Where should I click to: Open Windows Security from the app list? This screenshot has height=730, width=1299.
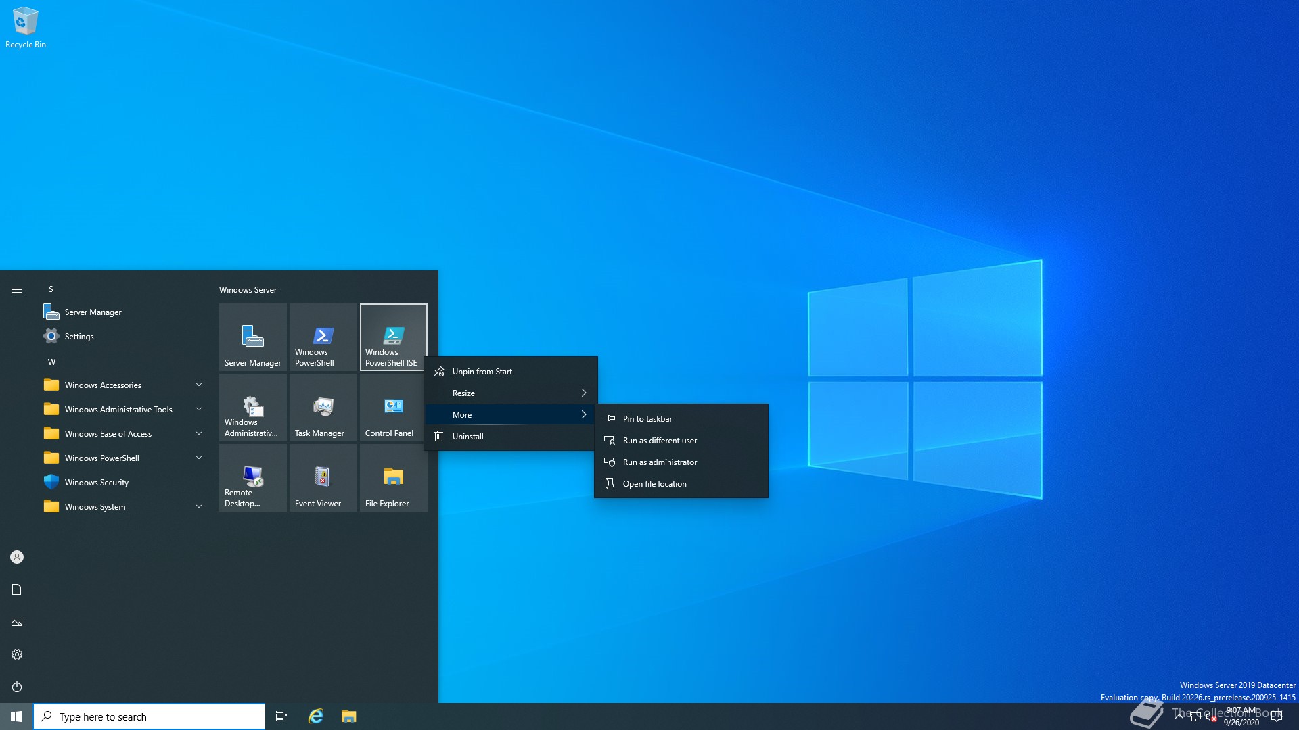122,482
